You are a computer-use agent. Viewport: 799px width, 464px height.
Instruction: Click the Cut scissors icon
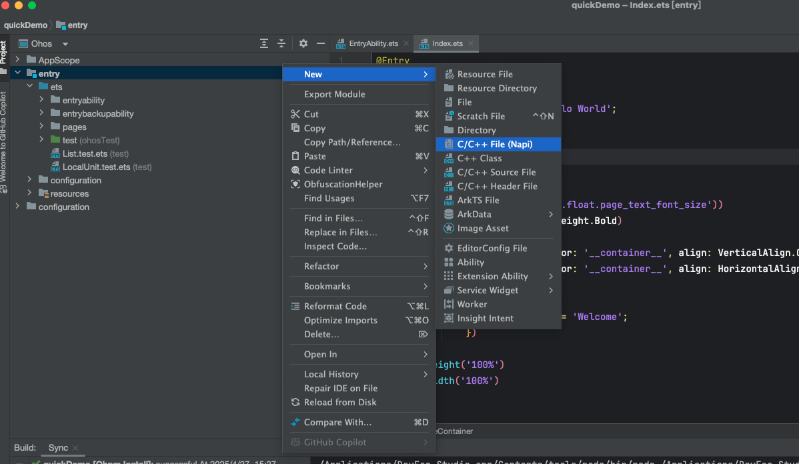[x=295, y=114]
